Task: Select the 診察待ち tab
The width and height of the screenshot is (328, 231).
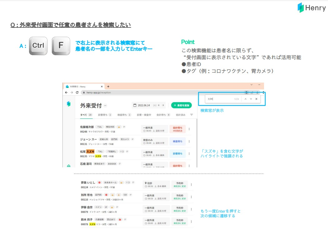Action: [105, 115]
